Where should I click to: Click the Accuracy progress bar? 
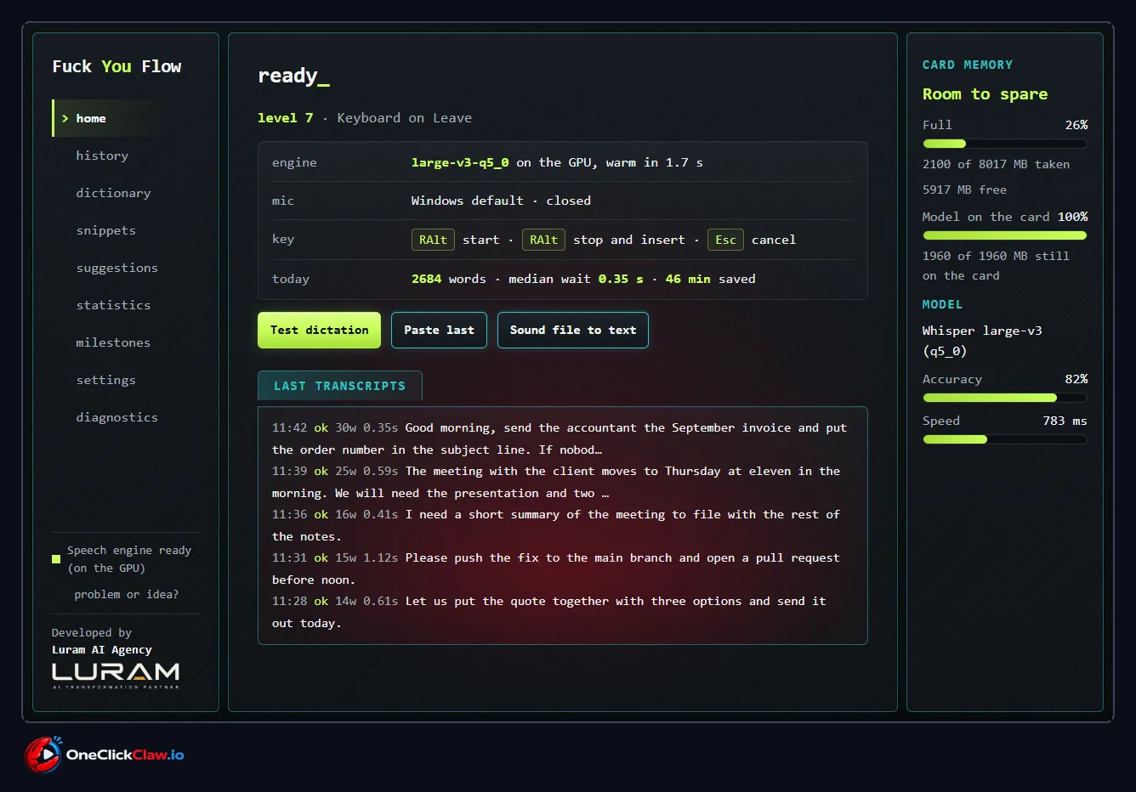[1004, 398]
